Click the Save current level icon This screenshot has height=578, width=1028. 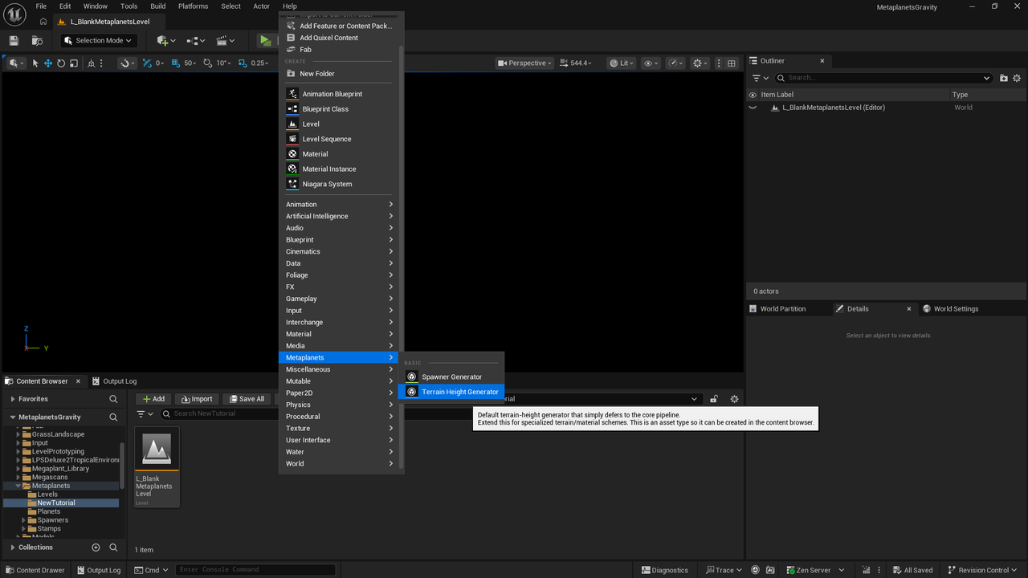coord(14,40)
